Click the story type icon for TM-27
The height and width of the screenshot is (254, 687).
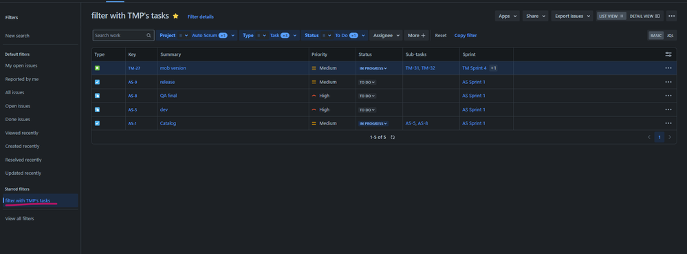pyautogui.click(x=97, y=68)
